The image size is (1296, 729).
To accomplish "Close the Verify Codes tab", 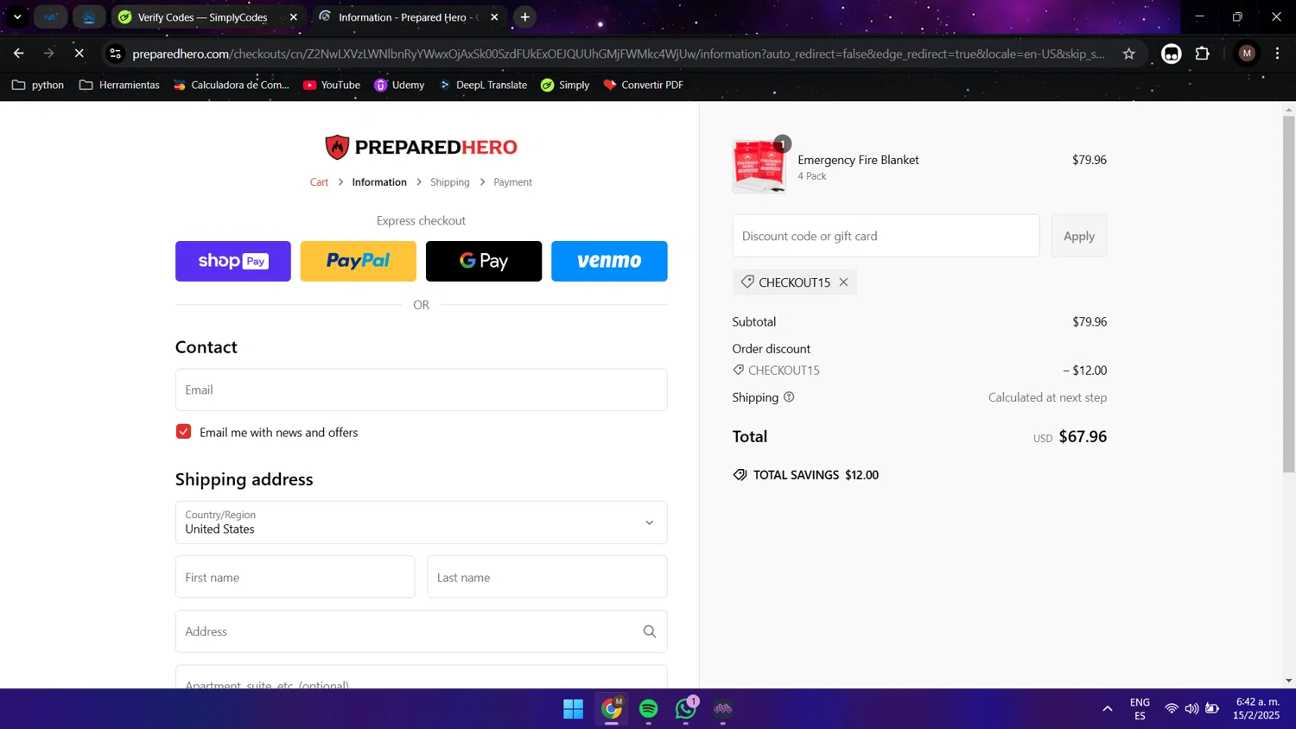I will (294, 17).
